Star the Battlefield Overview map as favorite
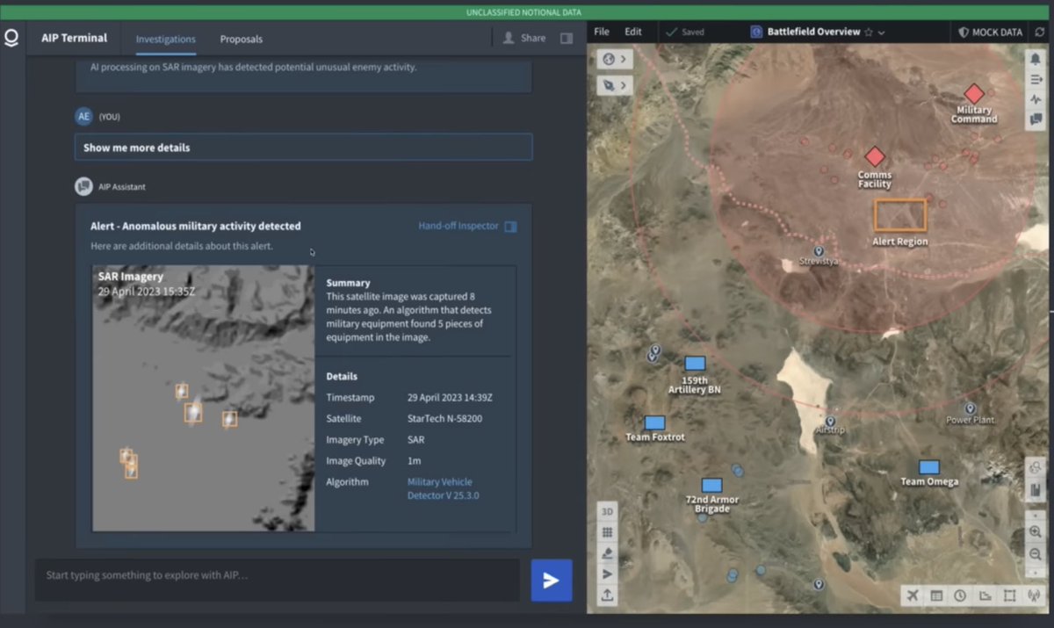Viewport: 1054px width, 628px height. [869, 32]
